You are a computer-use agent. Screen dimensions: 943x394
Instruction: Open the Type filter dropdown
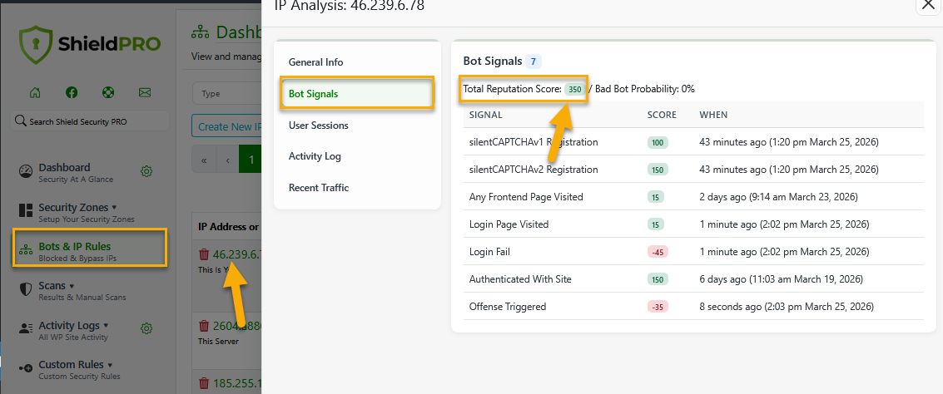(x=227, y=94)
